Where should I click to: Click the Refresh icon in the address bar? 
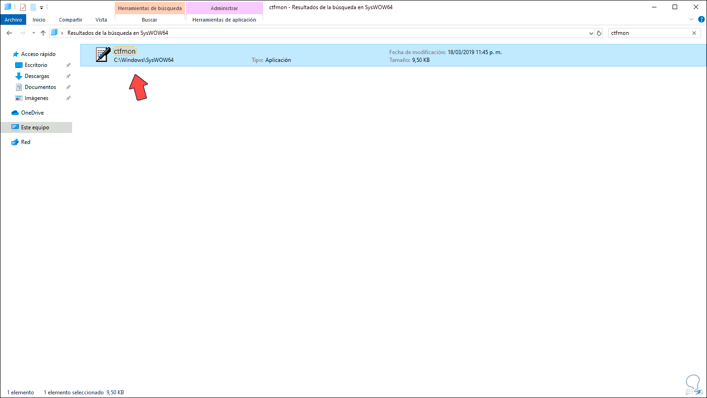(600, 33)
